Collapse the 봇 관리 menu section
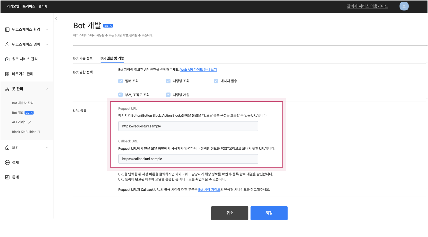Screen dimensions: 428x237 (x=47, y=89)
